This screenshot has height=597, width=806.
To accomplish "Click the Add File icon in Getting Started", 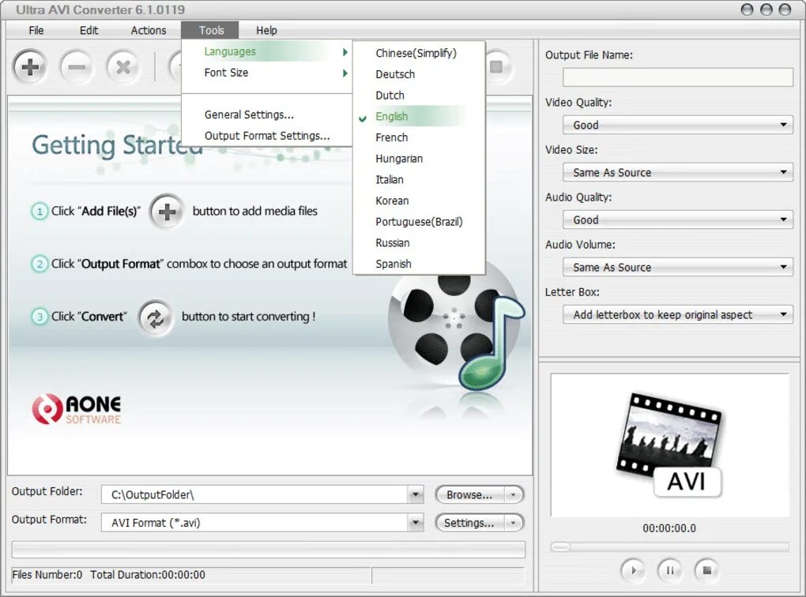I will tap(167, 211).
